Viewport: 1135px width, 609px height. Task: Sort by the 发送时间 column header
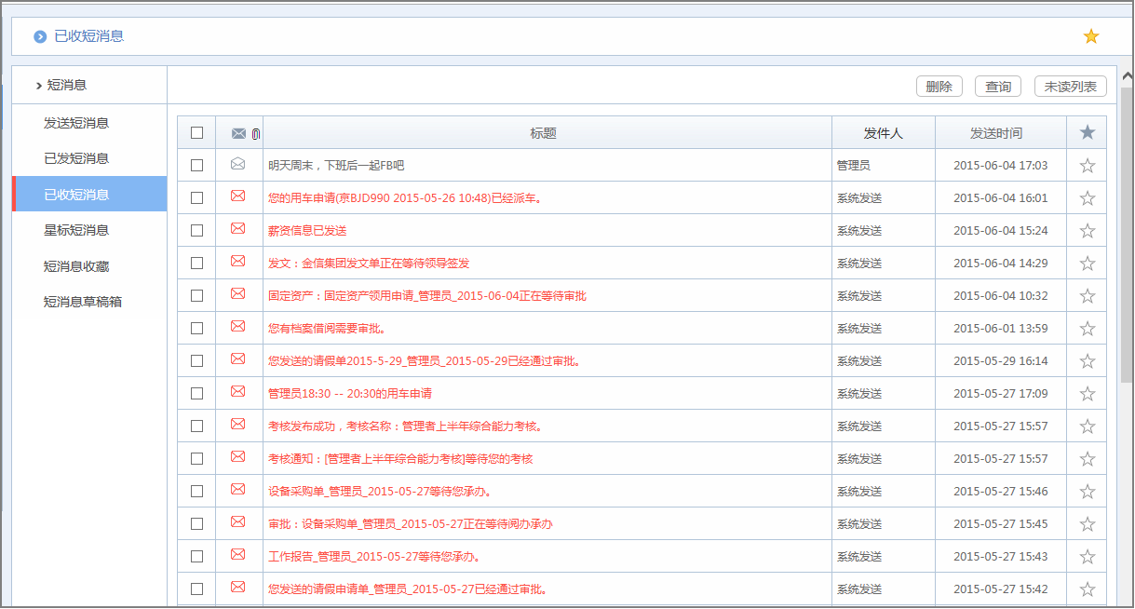click(x=995, y=133)
